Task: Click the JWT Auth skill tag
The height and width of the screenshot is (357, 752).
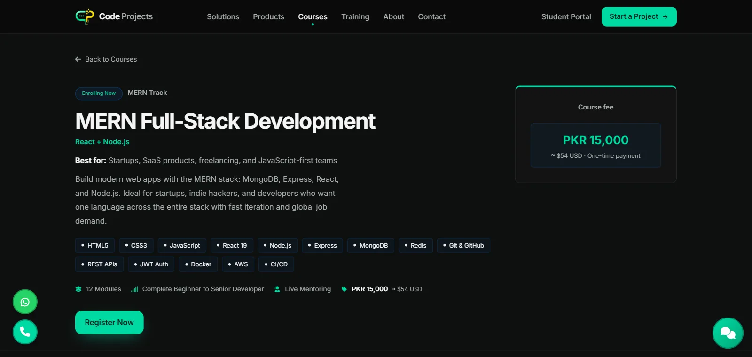Action: pos(151,264)
